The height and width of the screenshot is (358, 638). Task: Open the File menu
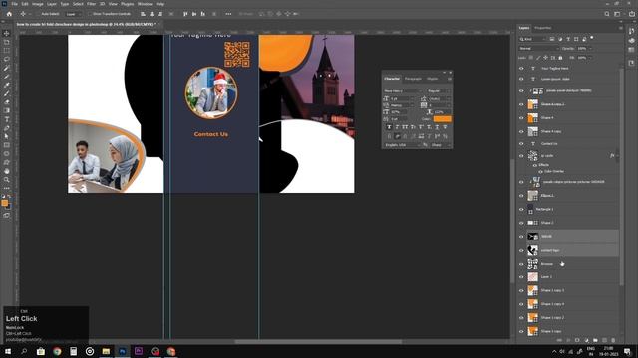[14, 4]
